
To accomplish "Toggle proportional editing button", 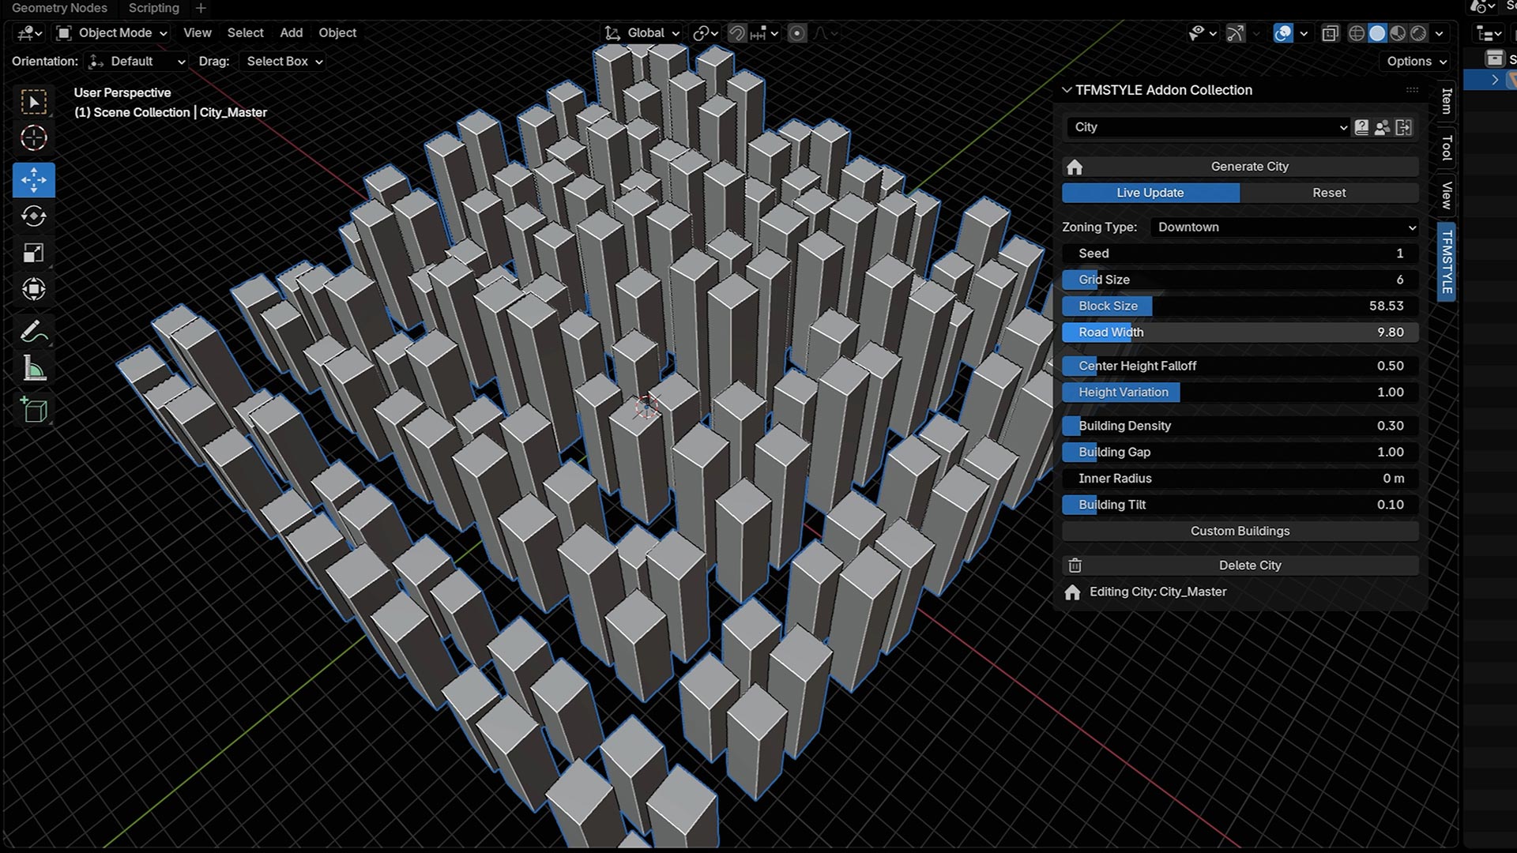I will [797, 33].
